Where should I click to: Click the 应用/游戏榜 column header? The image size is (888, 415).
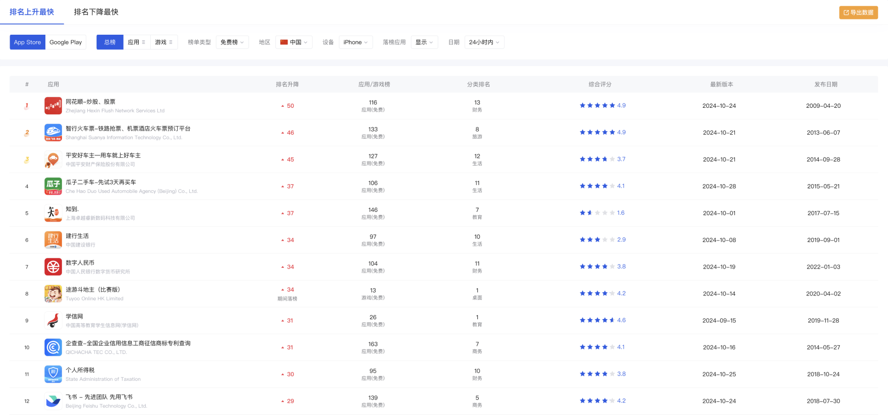click(374, 84)
